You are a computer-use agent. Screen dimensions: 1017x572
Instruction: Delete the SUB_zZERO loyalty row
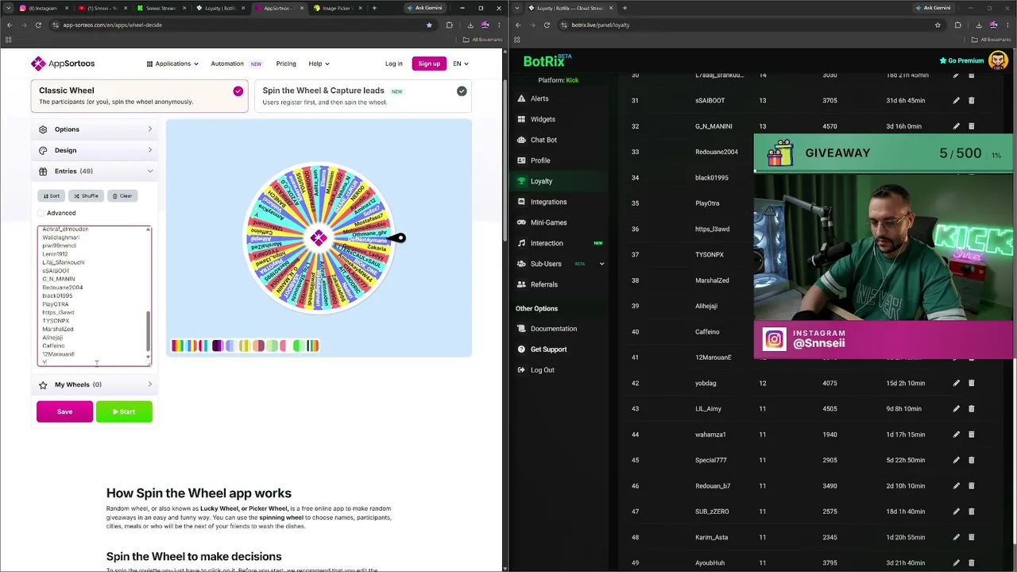pyautogui.click(x=971, y=512)
